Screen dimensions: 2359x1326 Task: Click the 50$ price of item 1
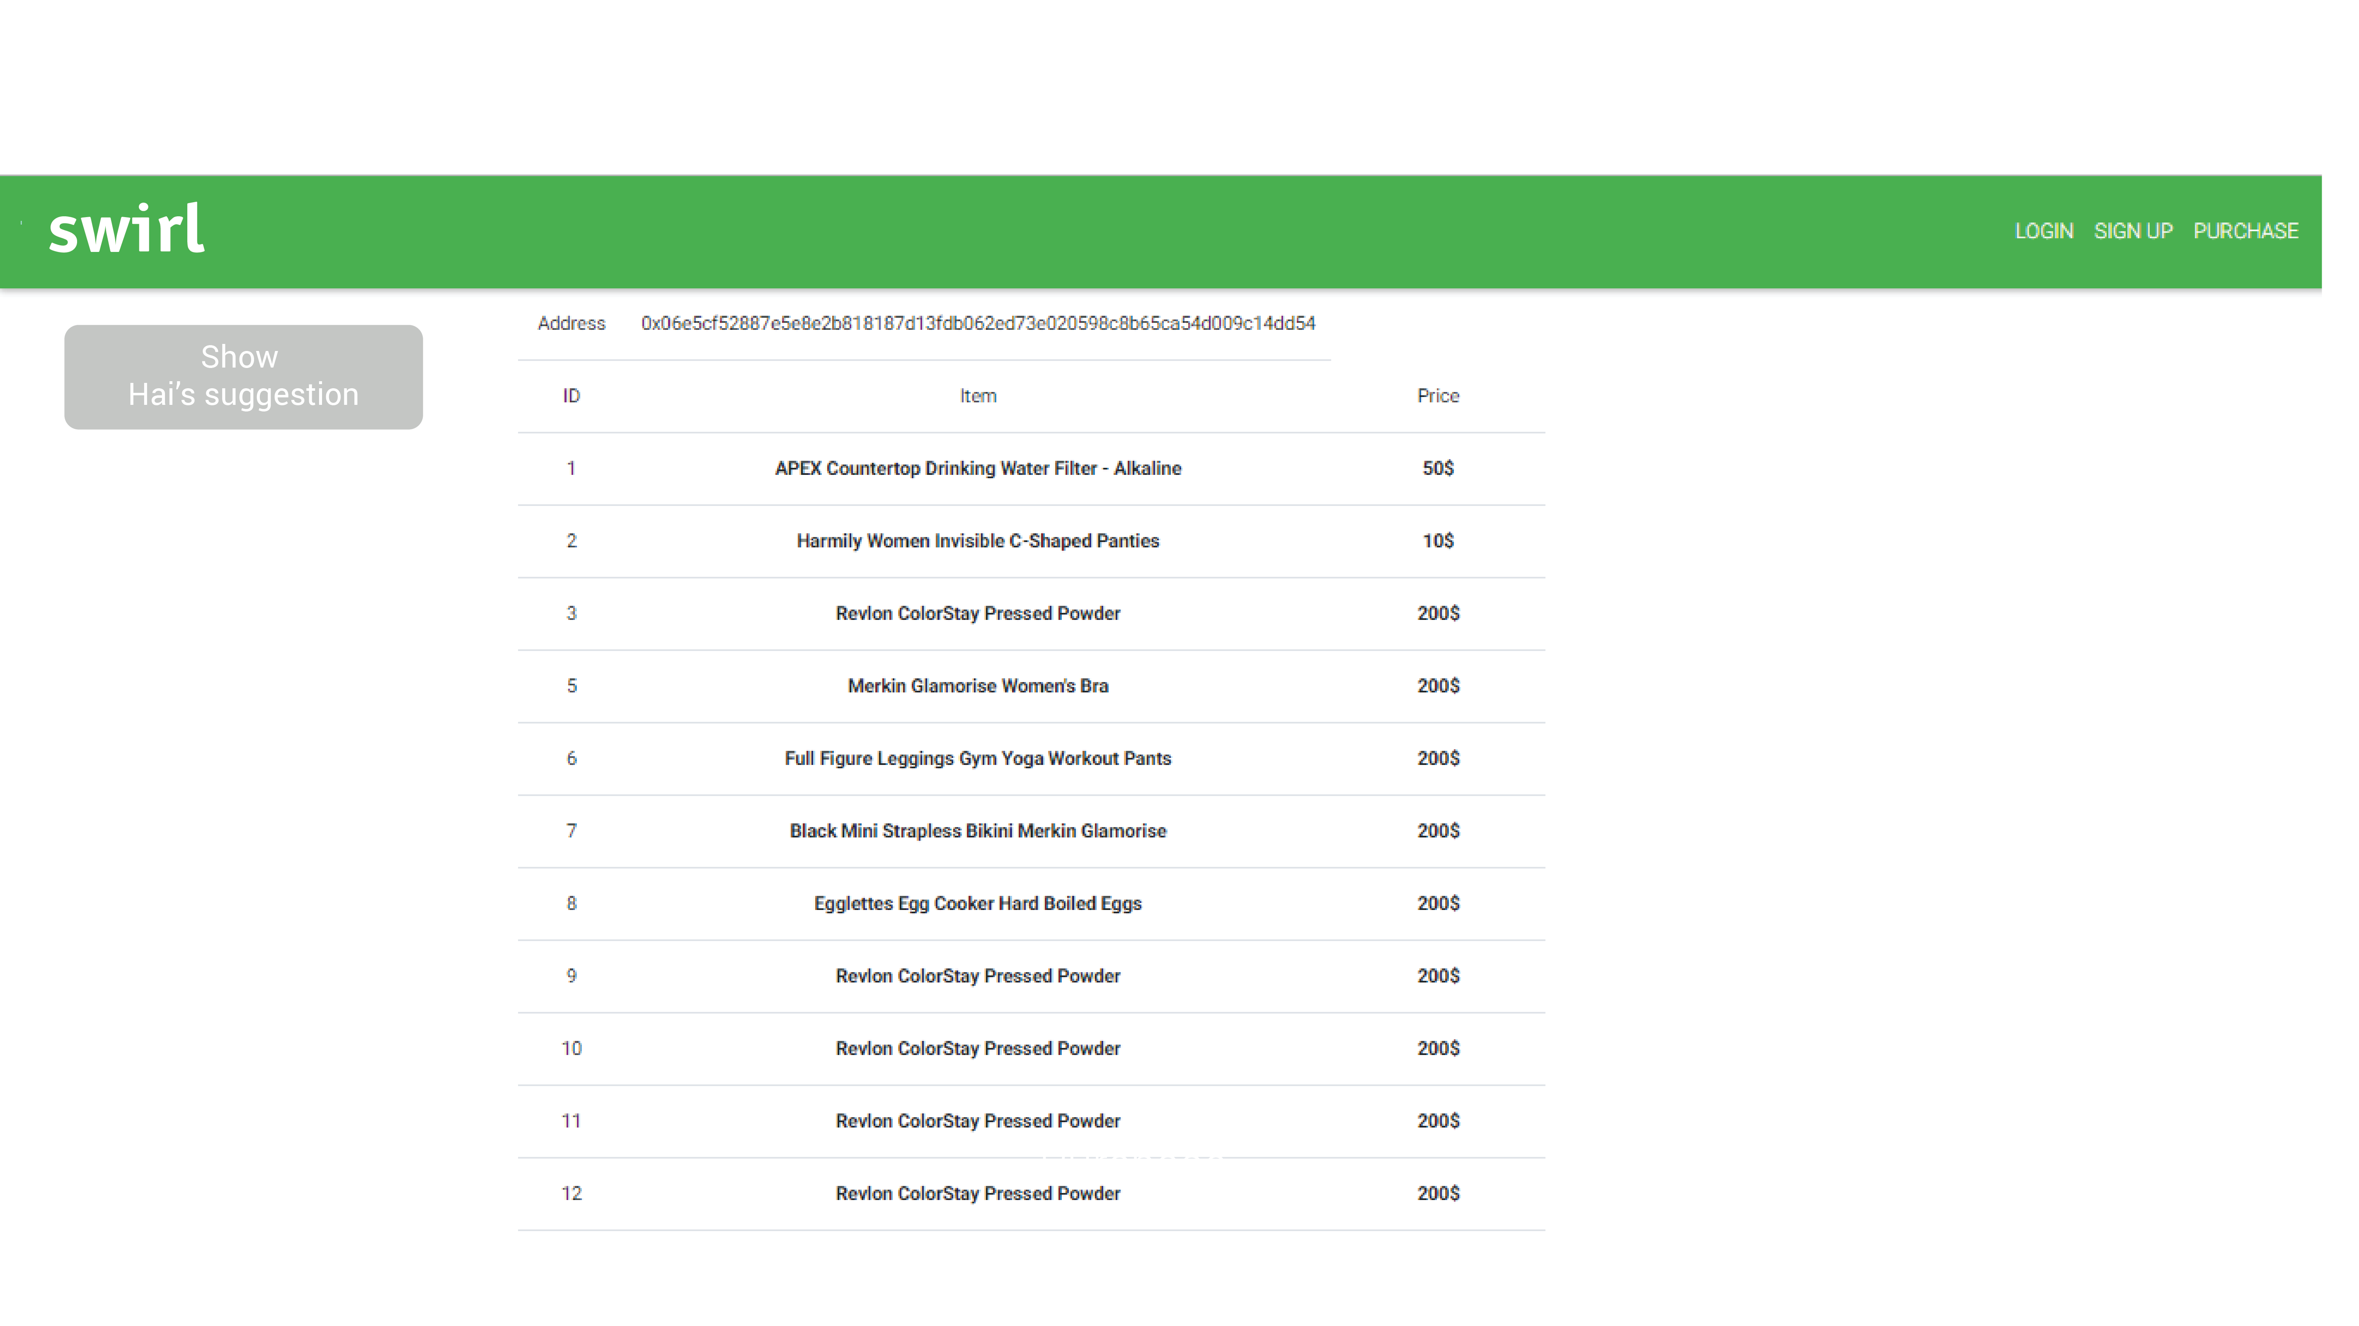[x=1437, y=468]
